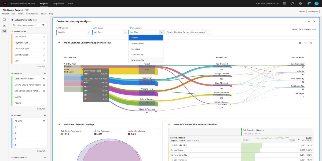Click red dot of Purchase Channel Overlap

pyautogui.click(x=59, y=125)
